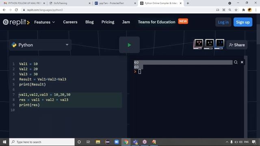Image resolution: width=260 pixels, height=146 pixels.
Task: Click the volume speaker tray icon
Action: [x=241, y=142]
